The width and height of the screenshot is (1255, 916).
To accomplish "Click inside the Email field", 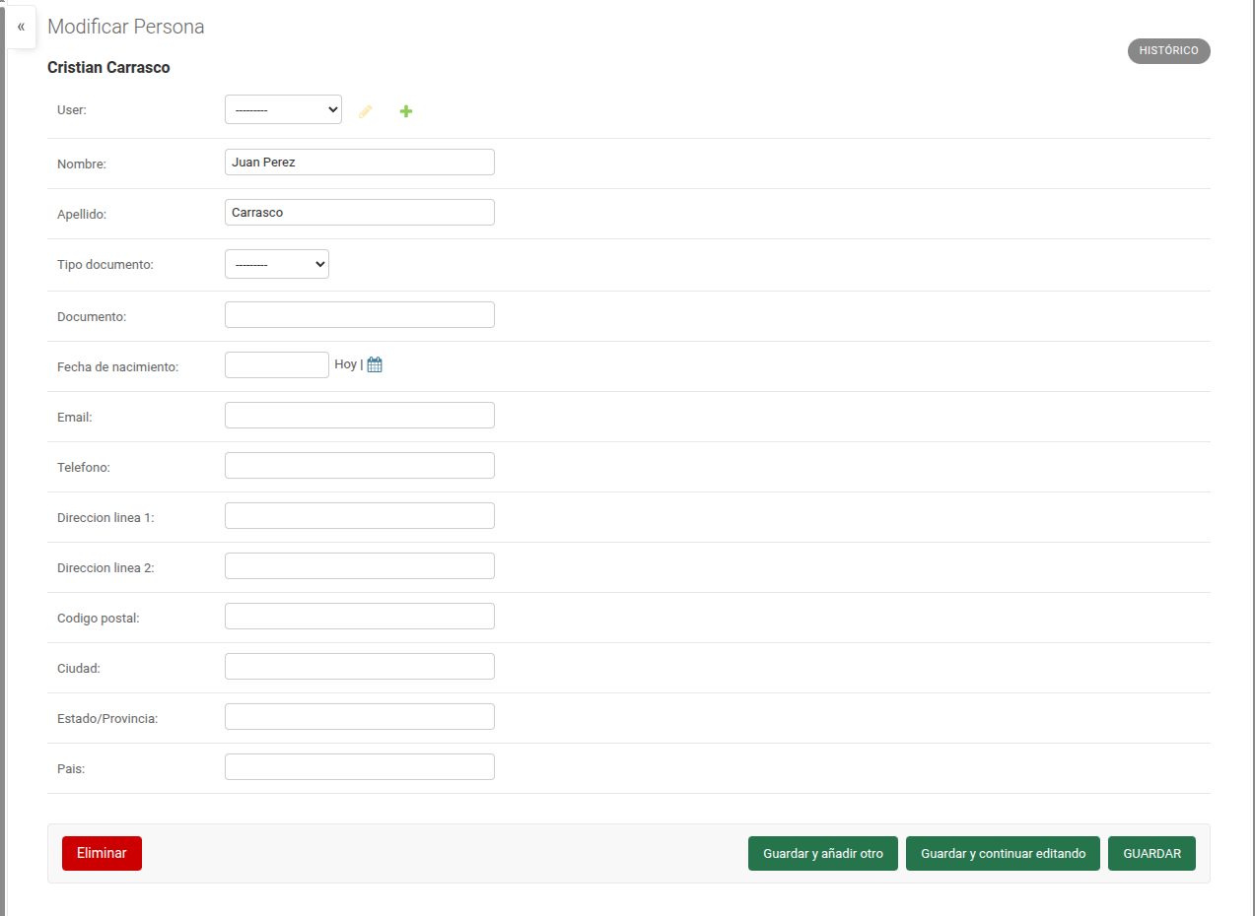I will coord(359,415).
